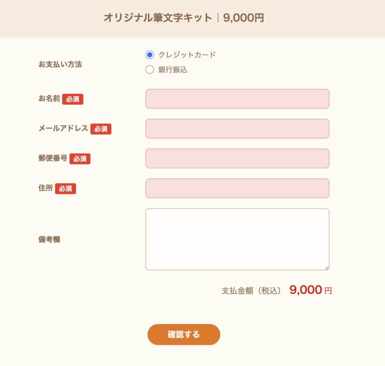Screen dimensions: 385x366
Task: Click the textarea resize handle corner
Action: click(x=327, y=268)
